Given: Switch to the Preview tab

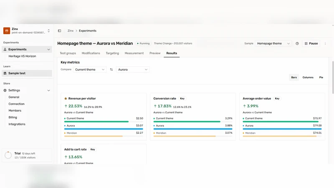Looking at the screenshot, I should click(155, 53).
